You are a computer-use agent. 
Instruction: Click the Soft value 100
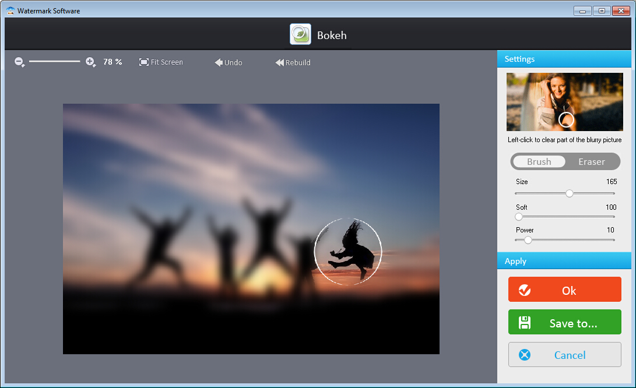tap(611, 207)
